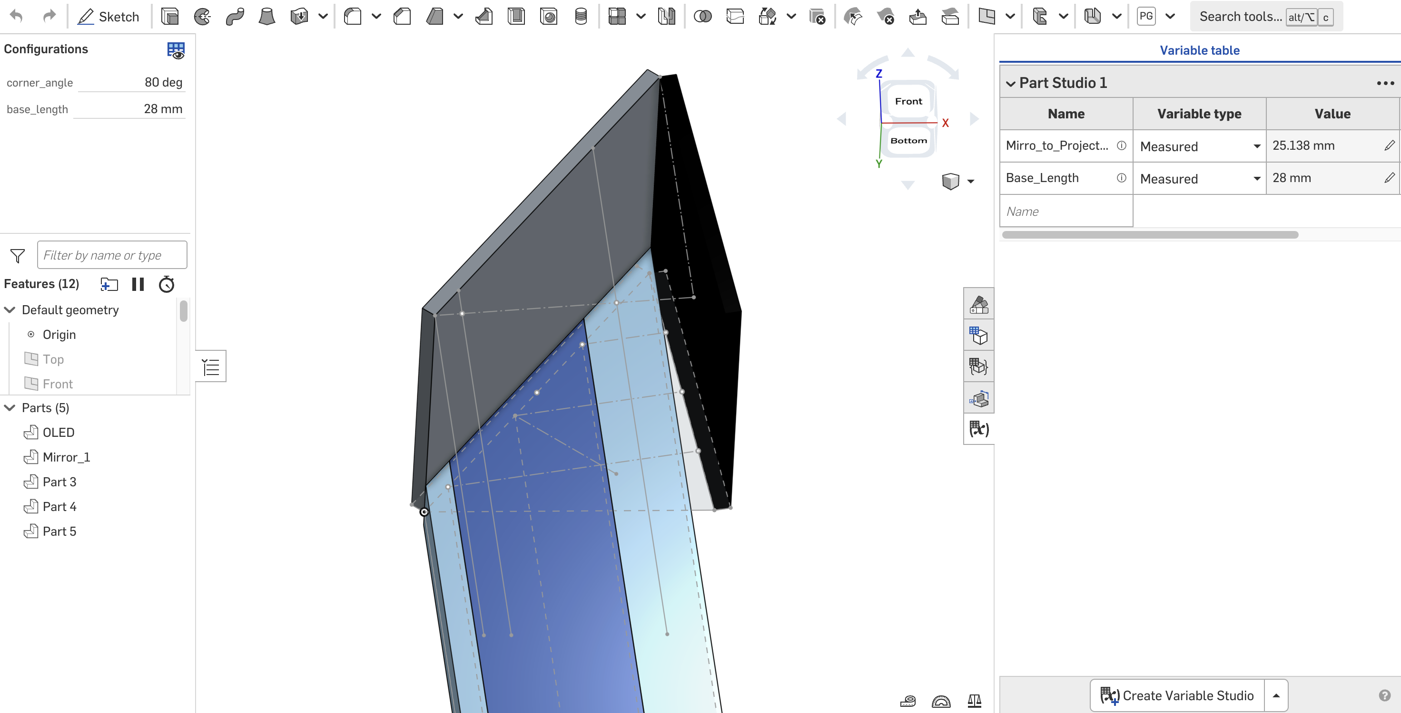Show feature regeneration times stopwatch
1401x713 pixels.
pos(167,284)
